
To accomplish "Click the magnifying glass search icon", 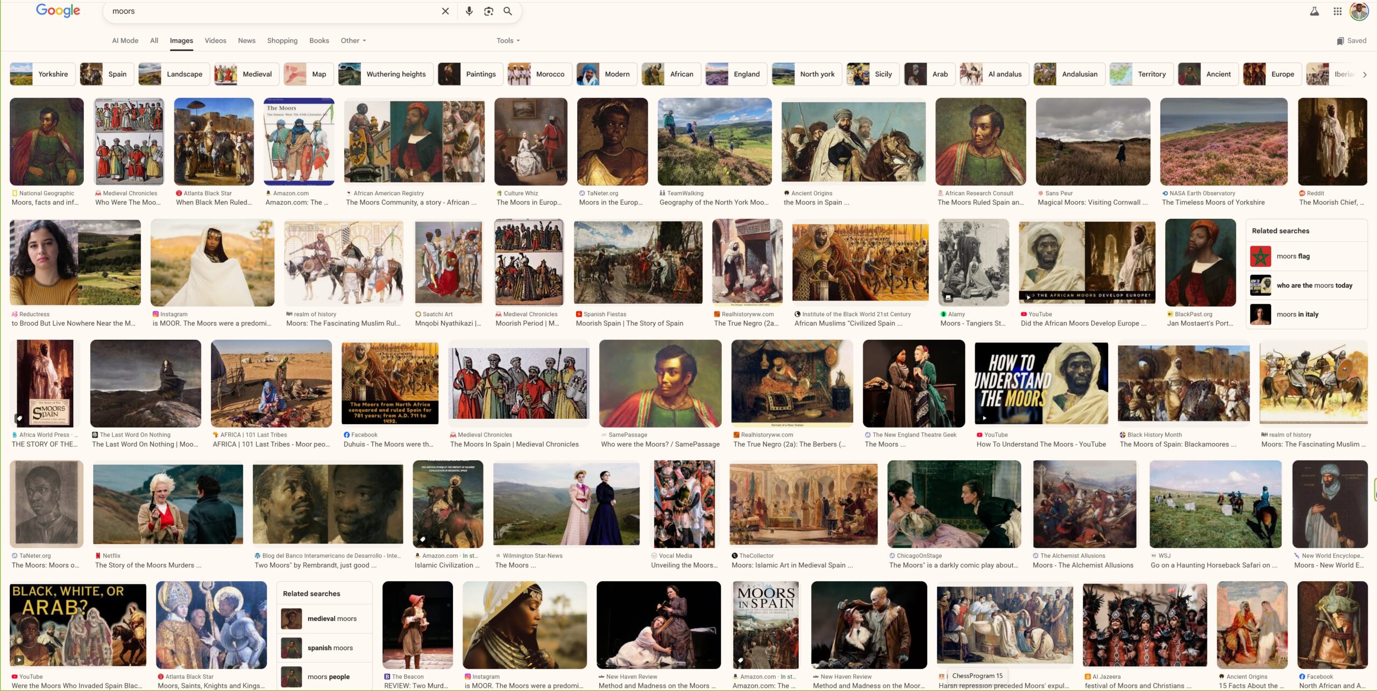I will click(x=507, y=11).
